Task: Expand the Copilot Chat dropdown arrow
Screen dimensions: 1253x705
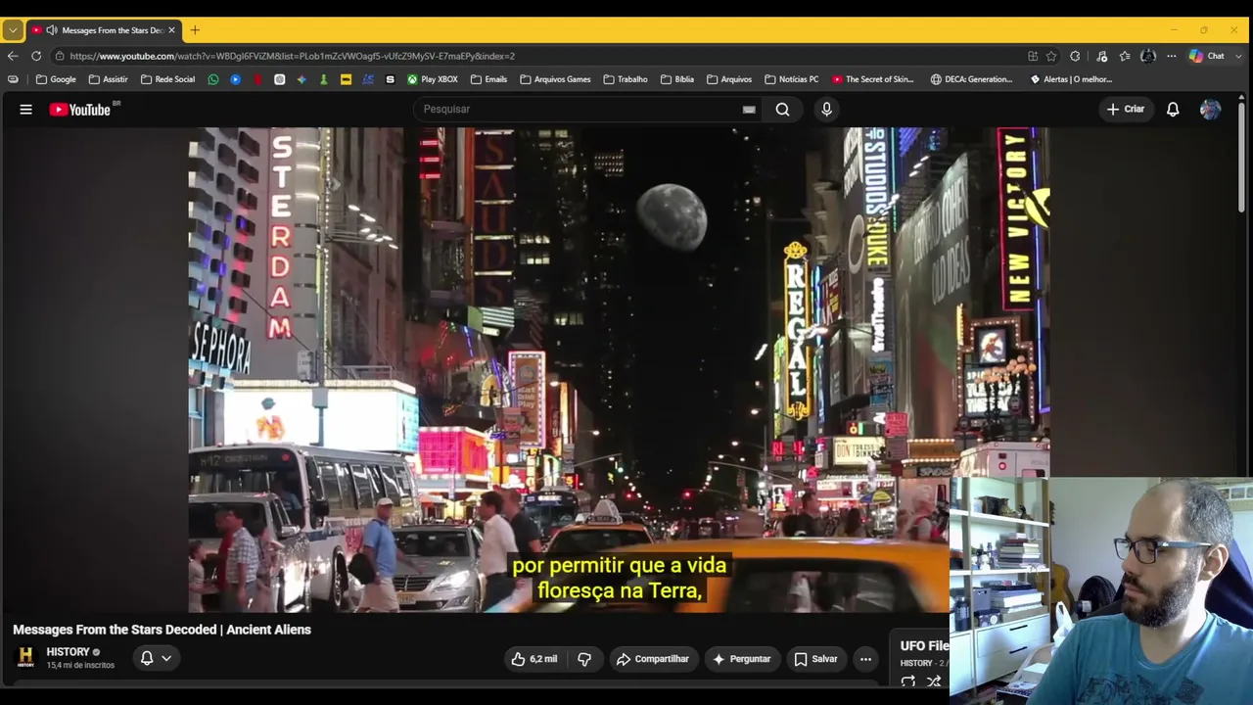Action: pos(1237,56)
